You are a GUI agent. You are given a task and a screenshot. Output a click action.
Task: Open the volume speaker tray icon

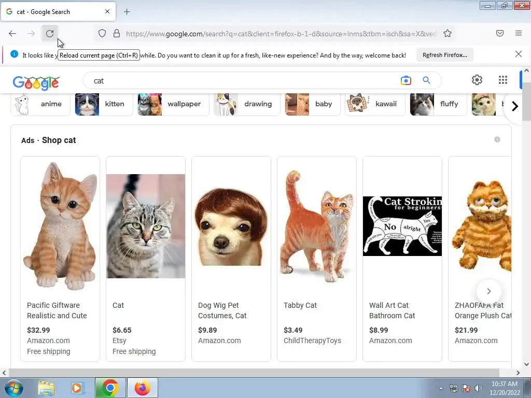pos(479,388)
